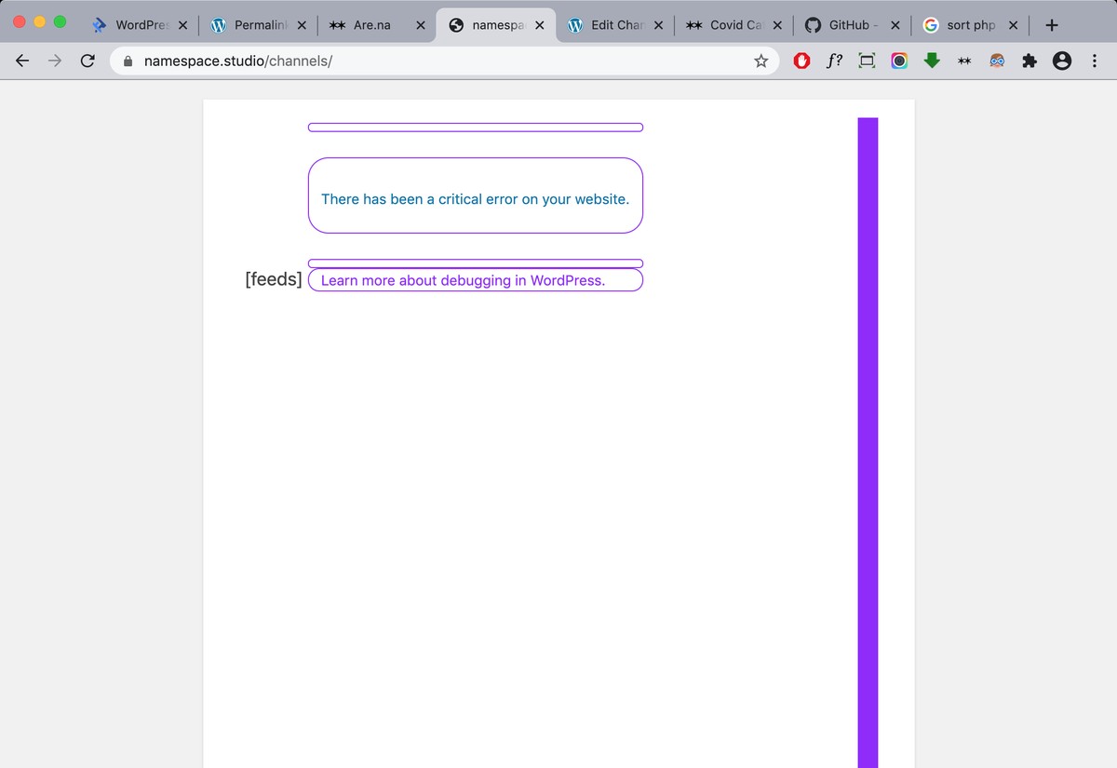Click the green download arrow extension
The image size is (1117, 768).
tap(931, 61)
